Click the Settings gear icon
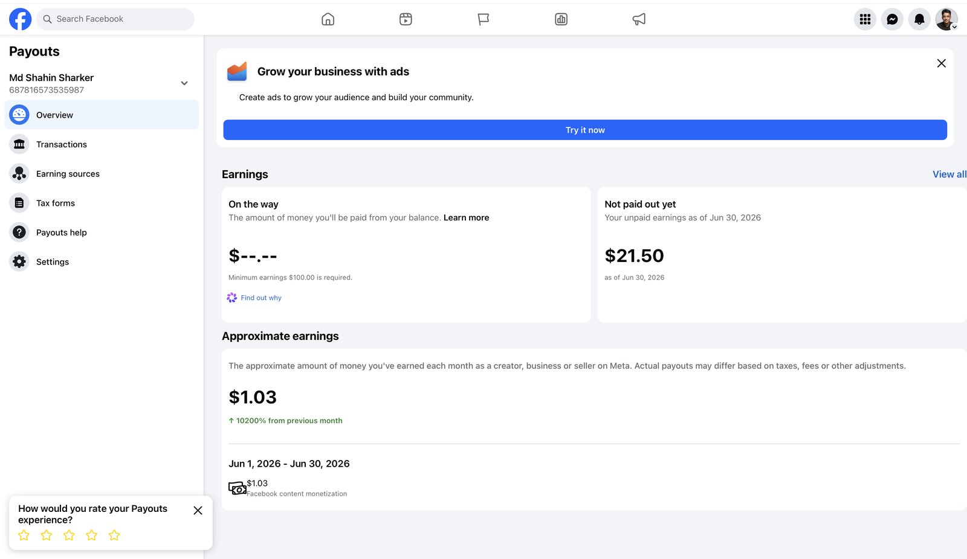The width and height of the screenshot is (967, 559). point(19,262)
